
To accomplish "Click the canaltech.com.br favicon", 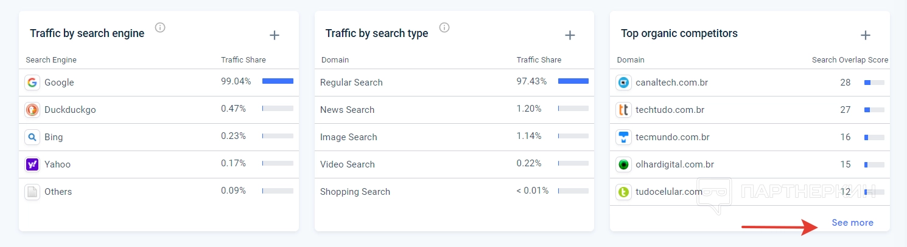I will point(623,83).
